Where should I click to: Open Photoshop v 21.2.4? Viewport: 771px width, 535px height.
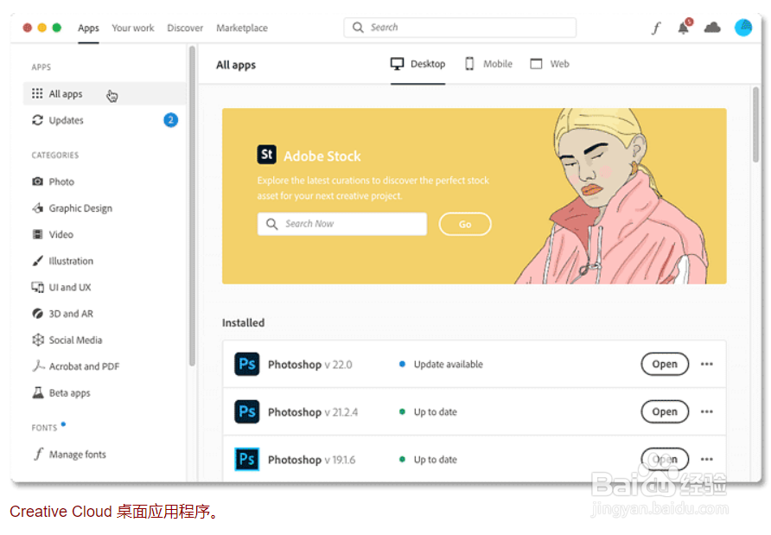pos(665,411)
